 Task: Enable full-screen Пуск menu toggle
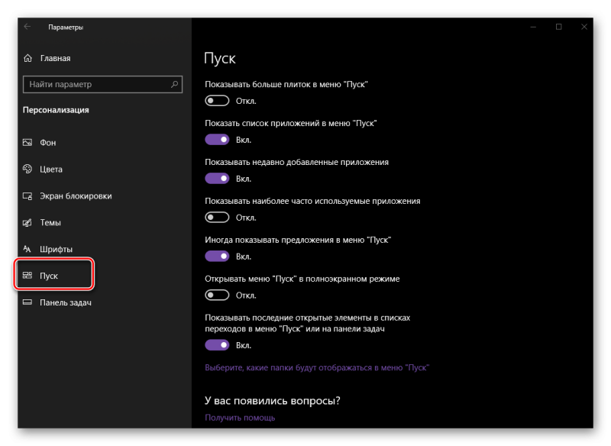pyautogui.click(x=217, y=296)
